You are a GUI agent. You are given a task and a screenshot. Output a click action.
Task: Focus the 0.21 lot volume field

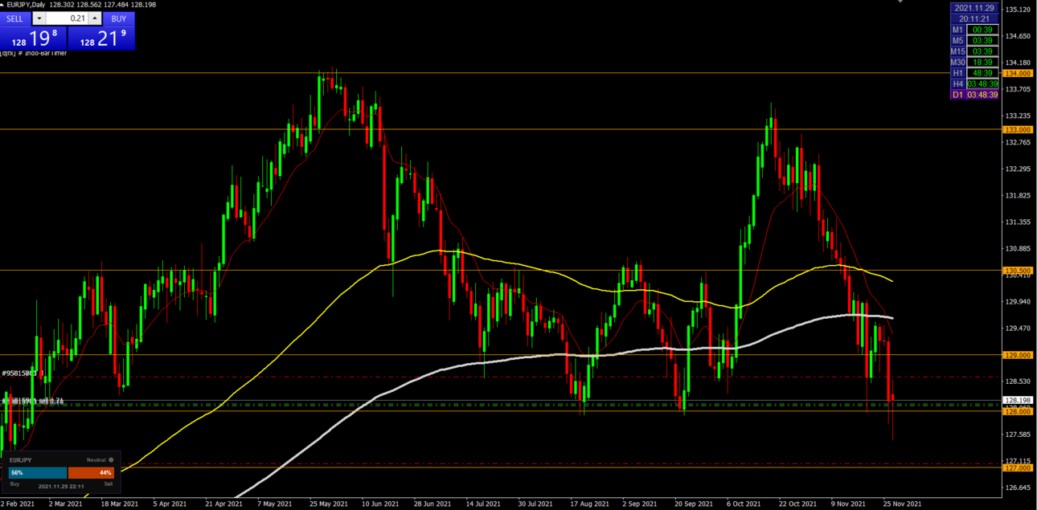click(x=67, y=18)
